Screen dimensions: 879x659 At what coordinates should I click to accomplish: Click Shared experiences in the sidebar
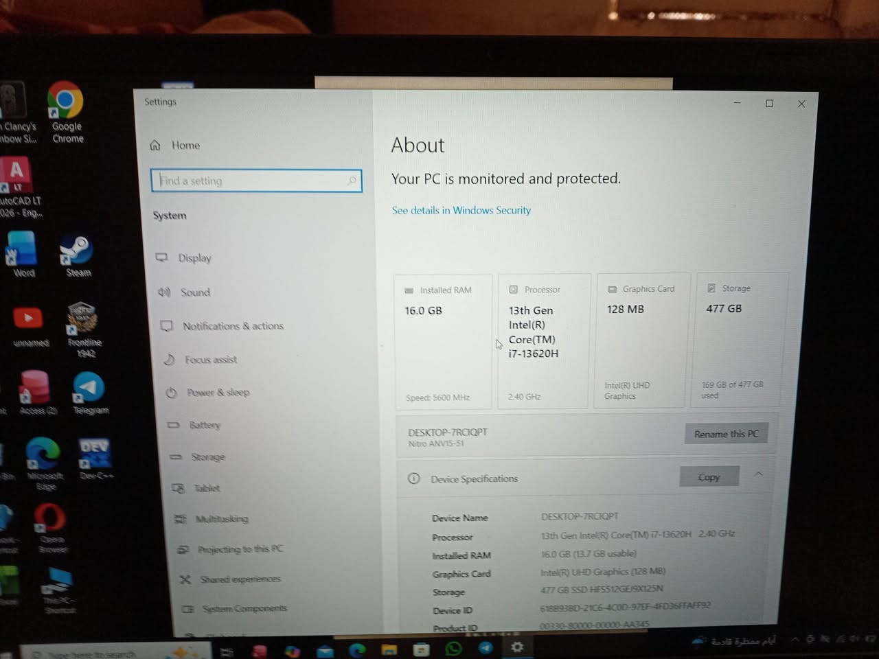[x=240, y=579]
